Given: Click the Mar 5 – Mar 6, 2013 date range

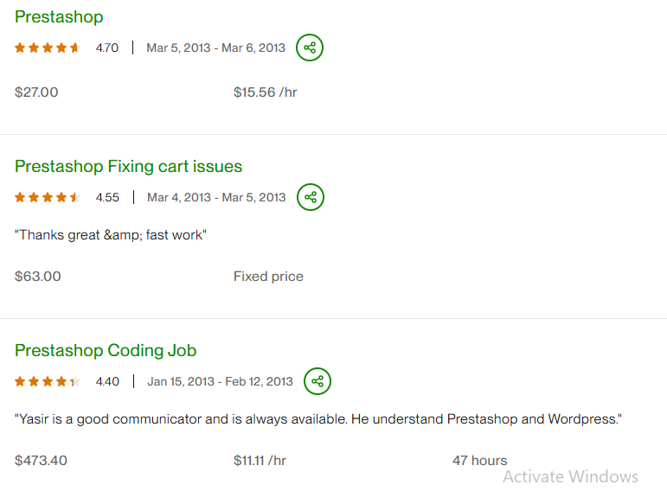Looking at the screenshot, I should pyautogui.click(x=215, y=48).
